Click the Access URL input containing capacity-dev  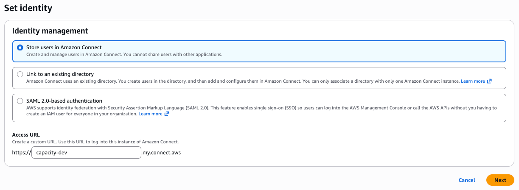(86, 153)
